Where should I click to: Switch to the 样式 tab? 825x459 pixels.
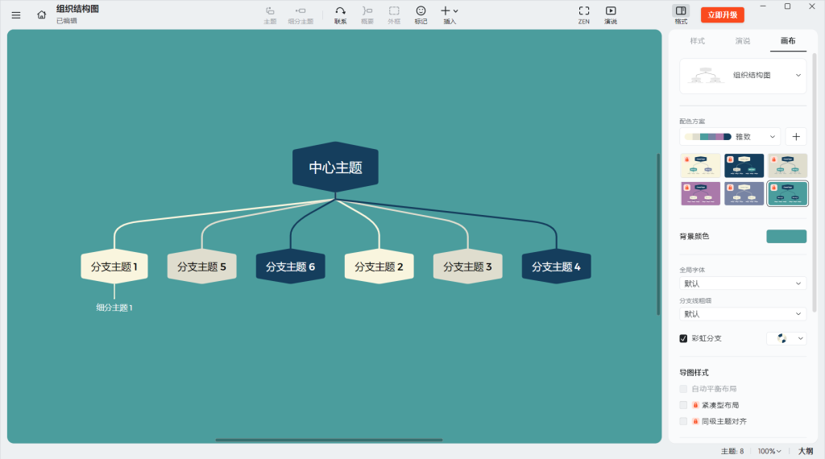[x=697, y=41]
